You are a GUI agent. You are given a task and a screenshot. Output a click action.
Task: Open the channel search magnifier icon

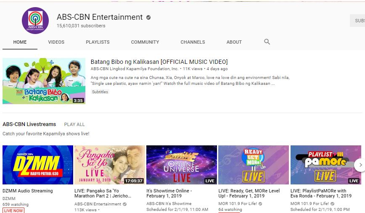pyautogui.click(x=267, y=42)
